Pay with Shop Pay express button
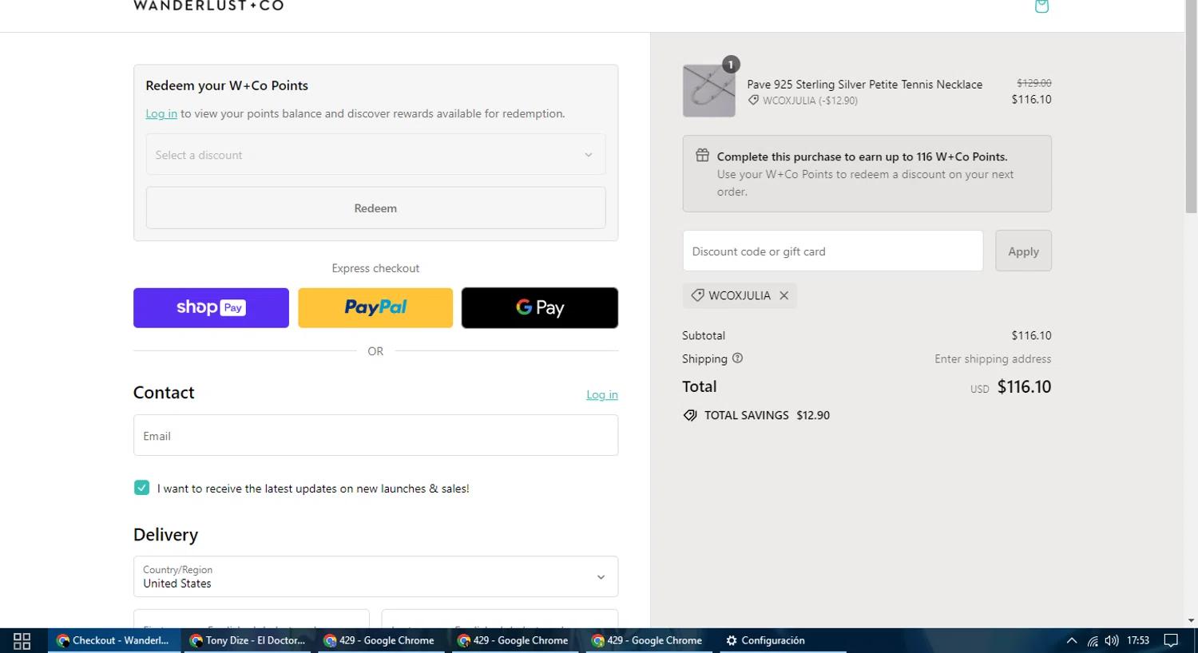Viewport: 1198px width, 653px height. [x=211, y=308]
